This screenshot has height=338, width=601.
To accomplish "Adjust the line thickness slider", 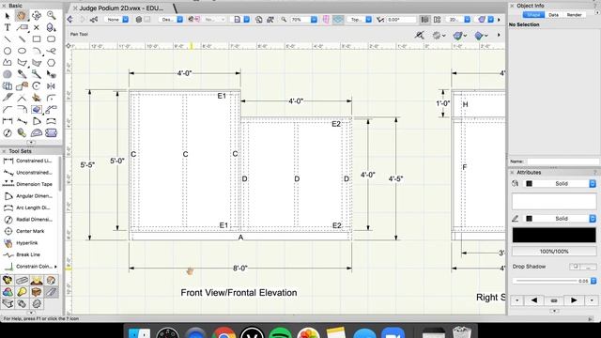I will [547, 281].
